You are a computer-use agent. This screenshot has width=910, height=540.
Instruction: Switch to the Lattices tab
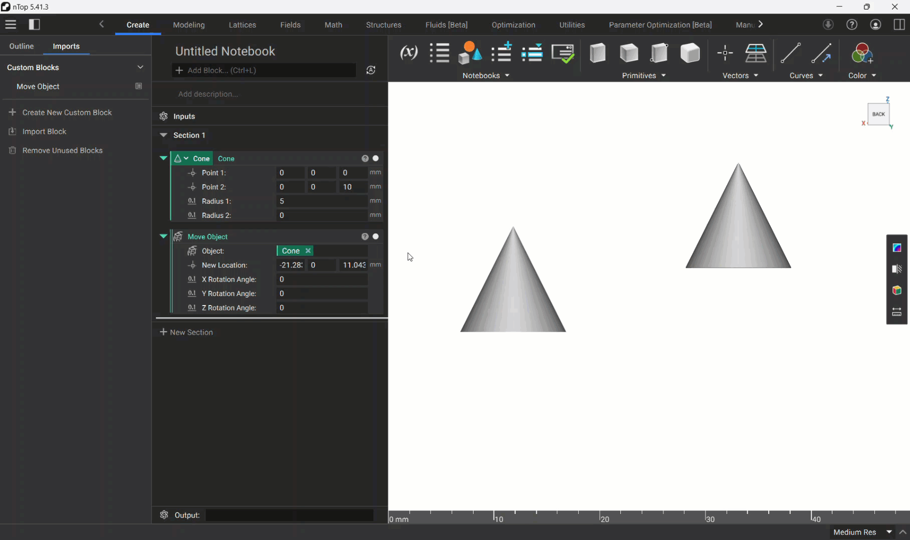[243, 25]
